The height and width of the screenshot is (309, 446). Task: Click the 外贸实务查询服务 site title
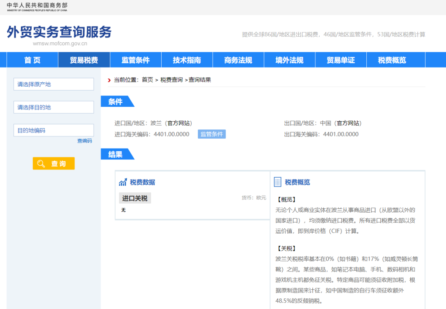click(59, 32)
